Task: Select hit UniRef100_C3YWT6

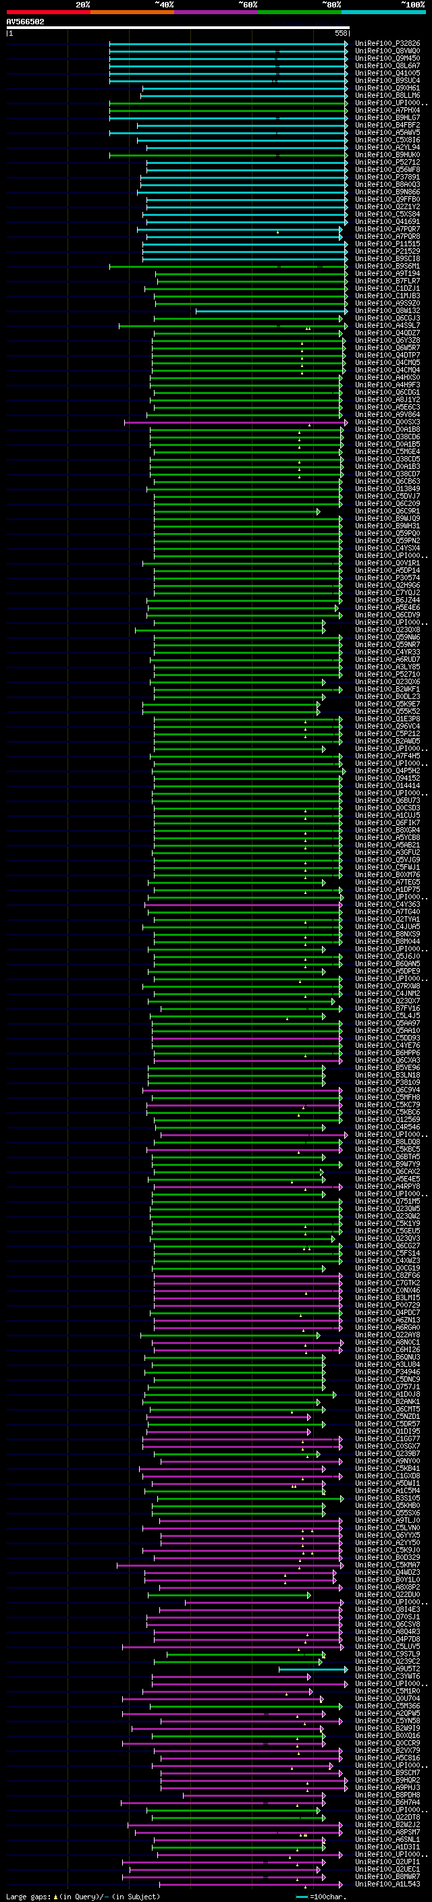Action: (387, 1675)
